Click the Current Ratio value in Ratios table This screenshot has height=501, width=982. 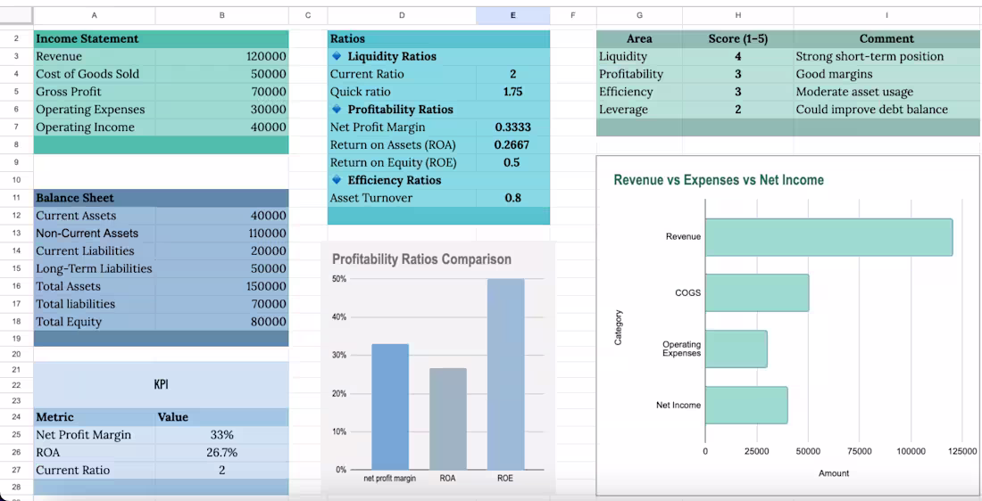point(513,74)
